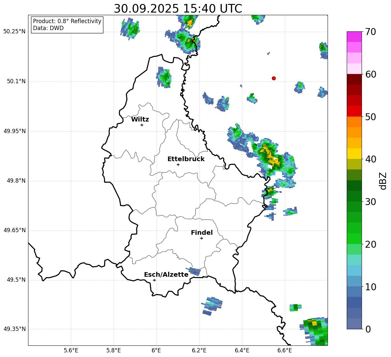Click the magenta swatch atop the colorbar
The image size is (391, 357).
pyautogui.click(x=354, y=37)
